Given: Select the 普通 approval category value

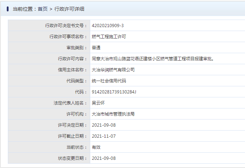Looking at the screenshot, I should click(x=96, y=48).
